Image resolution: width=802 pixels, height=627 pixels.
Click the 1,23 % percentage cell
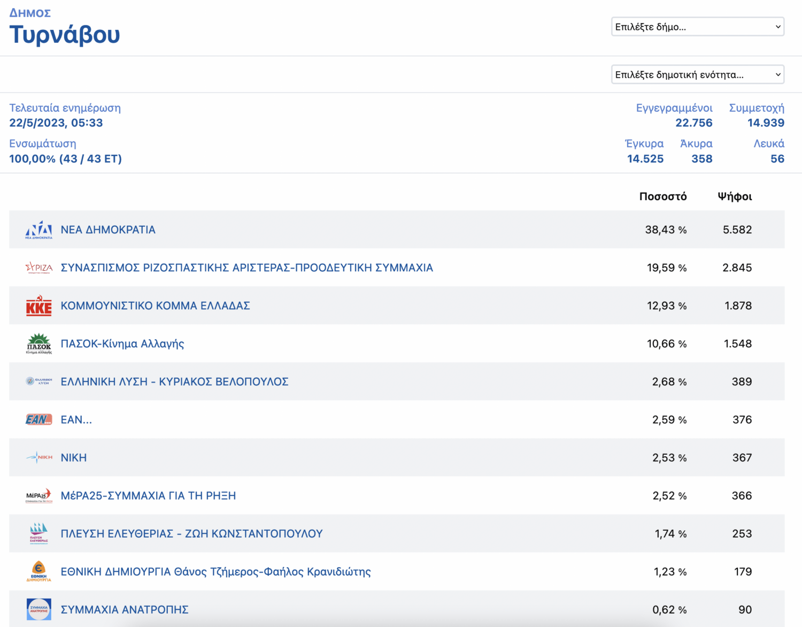tap(670, 571)
